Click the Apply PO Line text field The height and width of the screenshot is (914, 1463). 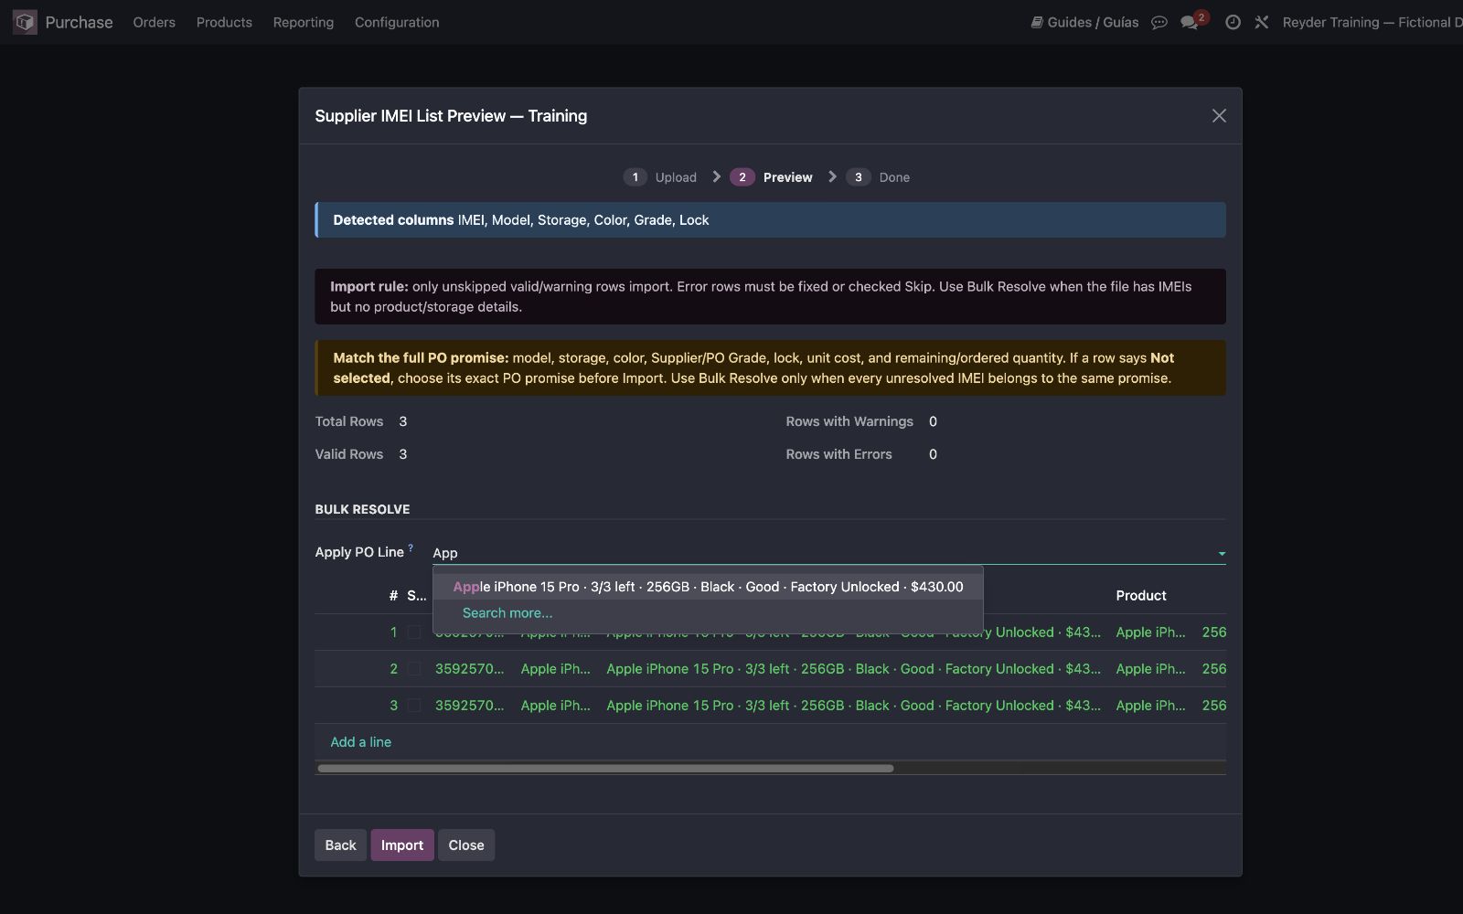click(x=821, y=553)
